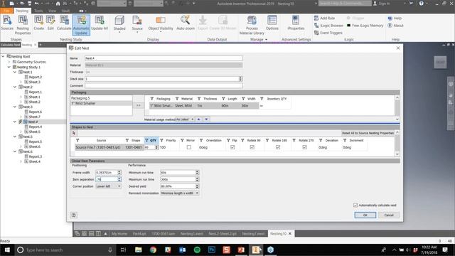
Task: Open the My Home document tab
Action: coord(119,234)
